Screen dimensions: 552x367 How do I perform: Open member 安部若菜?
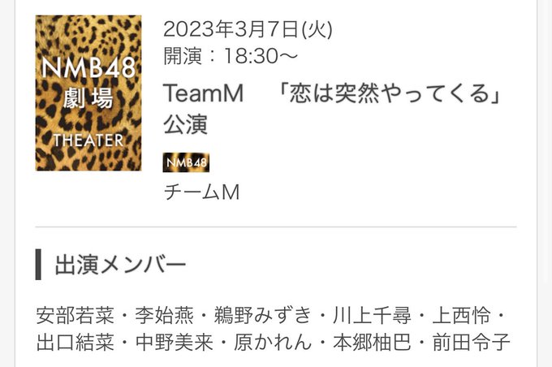(75, 315)
